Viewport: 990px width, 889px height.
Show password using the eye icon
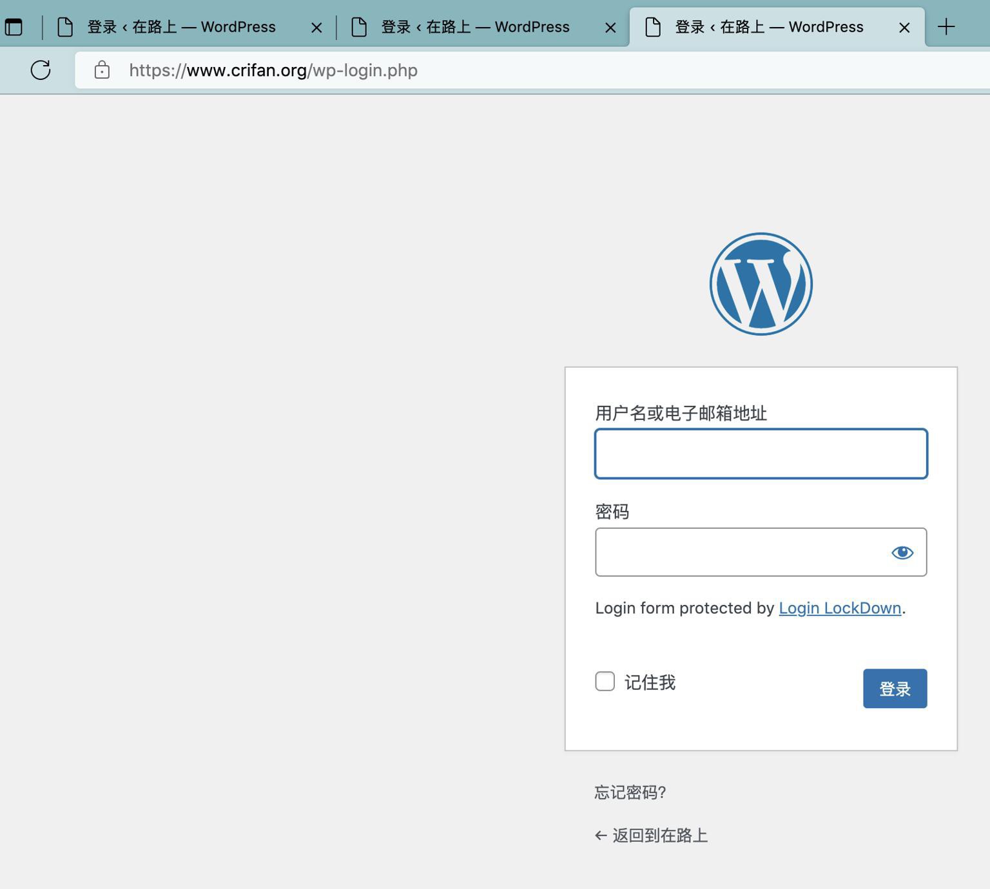pyautogui.click(x=902, y=552)
